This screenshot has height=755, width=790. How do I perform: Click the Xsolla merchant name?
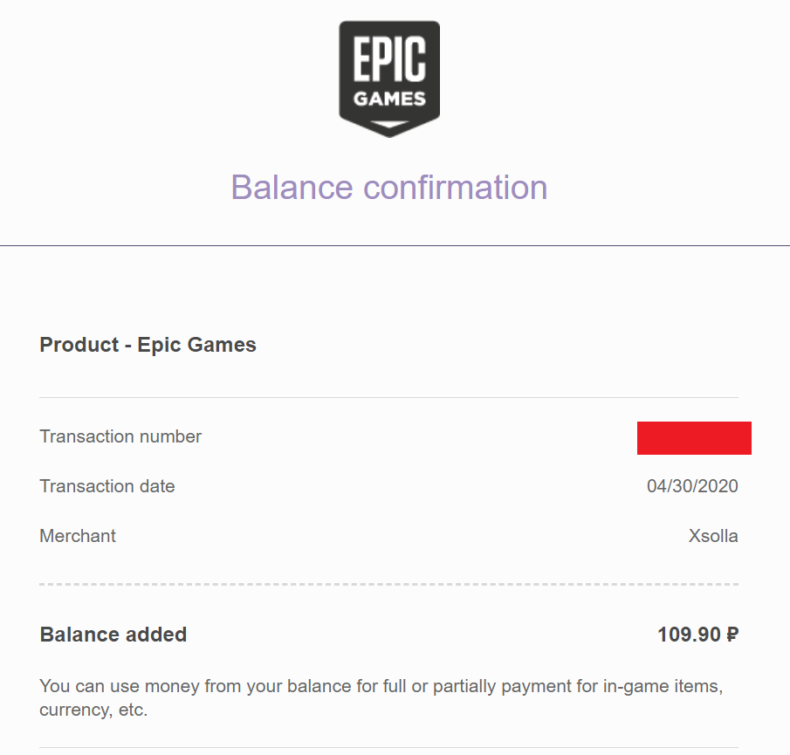pos(713,536)
